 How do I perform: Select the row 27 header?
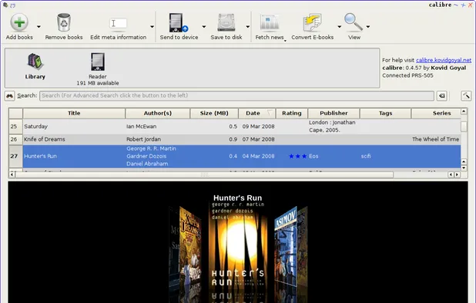(15, 156)
